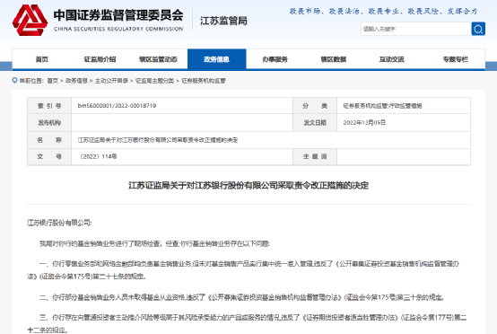This screenshot has width=497, height=334.
Task: Click the 主题词 label cell
Action: click(x=315, y=157)
